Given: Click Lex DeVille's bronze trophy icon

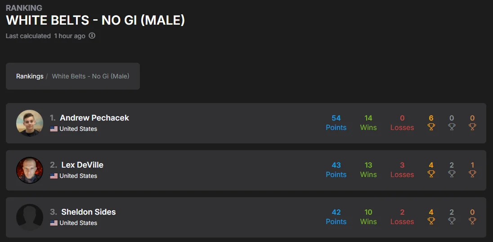Looking at the screenshot, I should point(472,174).
